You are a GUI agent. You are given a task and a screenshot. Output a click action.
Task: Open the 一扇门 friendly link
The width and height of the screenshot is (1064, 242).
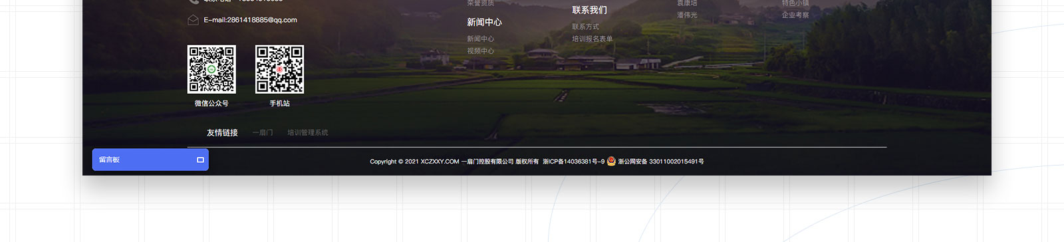(x=263, y=133)
